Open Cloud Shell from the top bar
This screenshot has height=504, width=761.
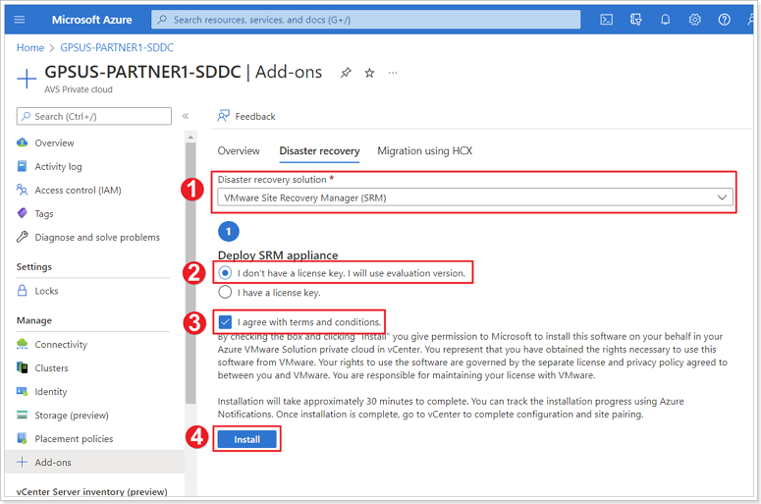click(606, 20)
